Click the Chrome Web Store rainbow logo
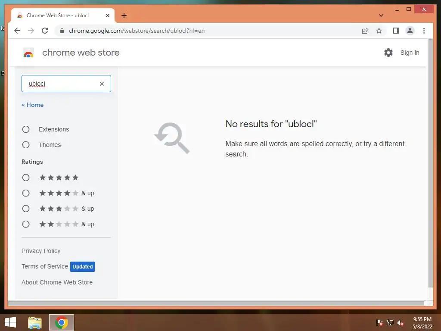The image size is (441, 331). (x=28, y=53)
